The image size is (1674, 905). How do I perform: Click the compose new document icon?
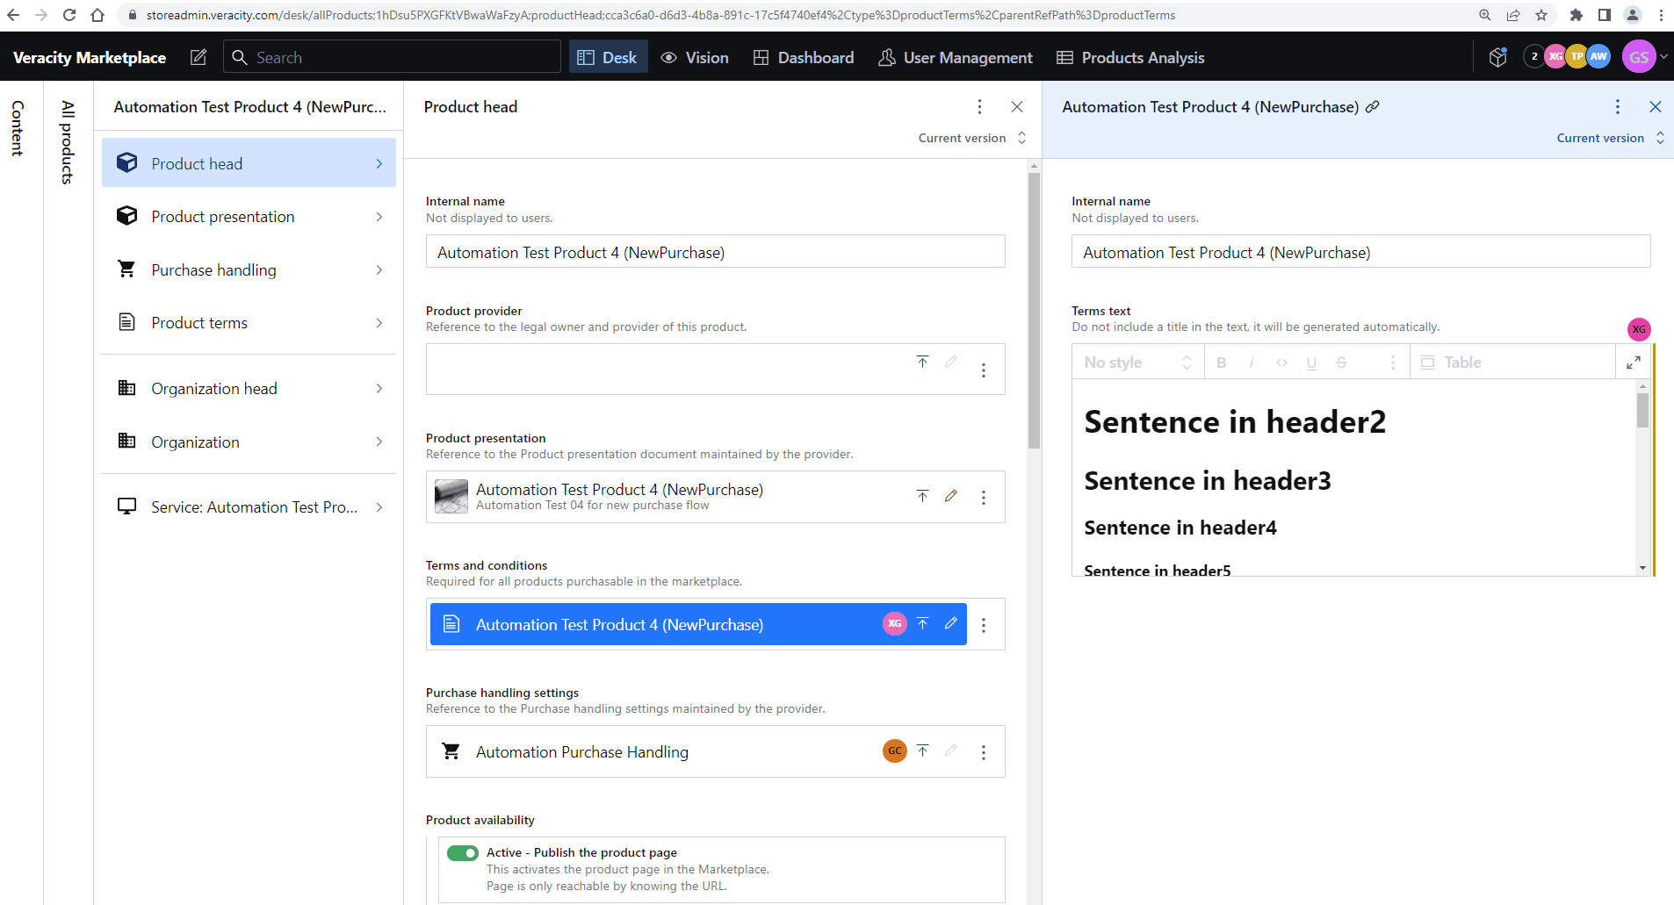click(x=198, y=57)
